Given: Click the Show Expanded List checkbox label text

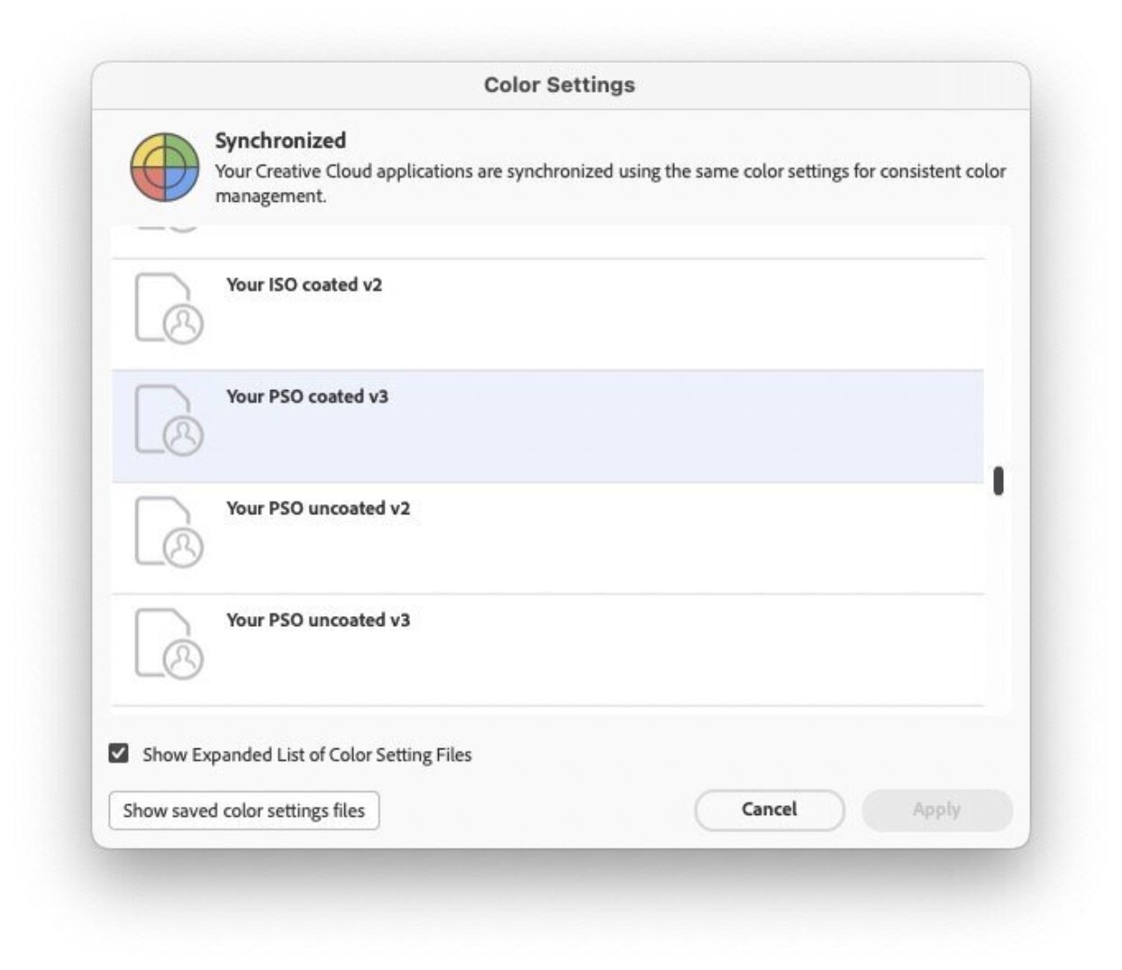Looking at the screenshot, I should pos(306,755).
